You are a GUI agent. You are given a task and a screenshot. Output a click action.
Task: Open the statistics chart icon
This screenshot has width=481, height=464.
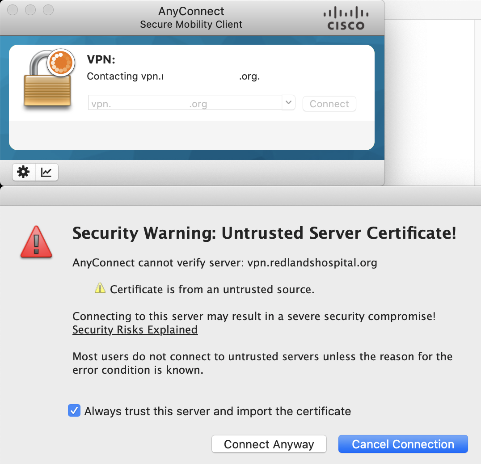click(x=46, y=172)
